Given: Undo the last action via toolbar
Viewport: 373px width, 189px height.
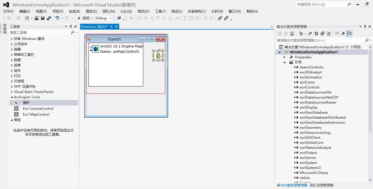Looking at the screenshot, I should click(x=57, y=18).
